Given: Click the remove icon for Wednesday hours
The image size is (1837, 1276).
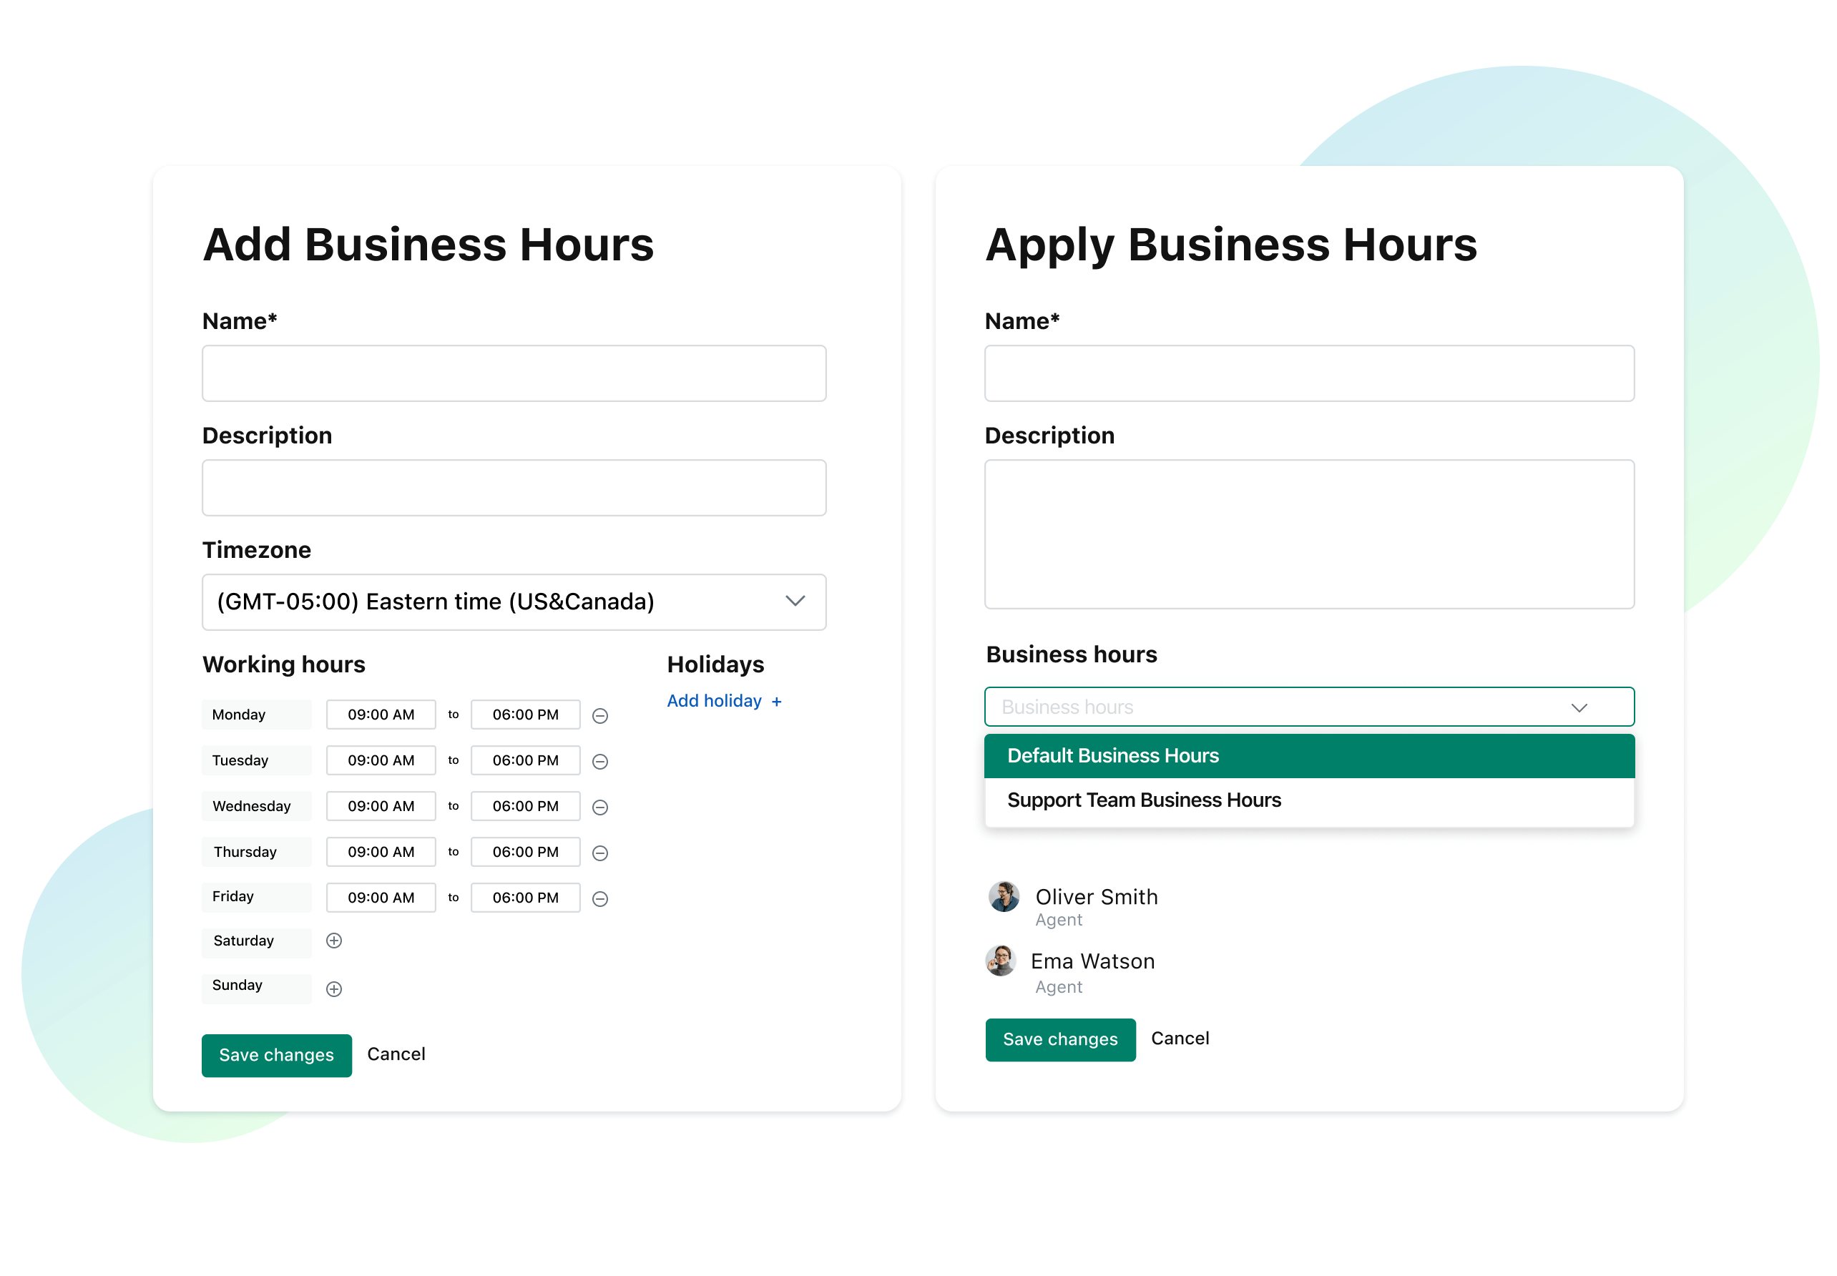Looking at the screenshot, I should [x=600, y=807].
